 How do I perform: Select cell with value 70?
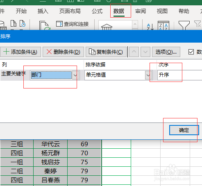coord(84,153)
